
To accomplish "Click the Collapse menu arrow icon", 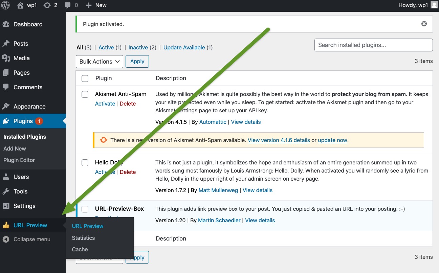I will coord(6,239).
